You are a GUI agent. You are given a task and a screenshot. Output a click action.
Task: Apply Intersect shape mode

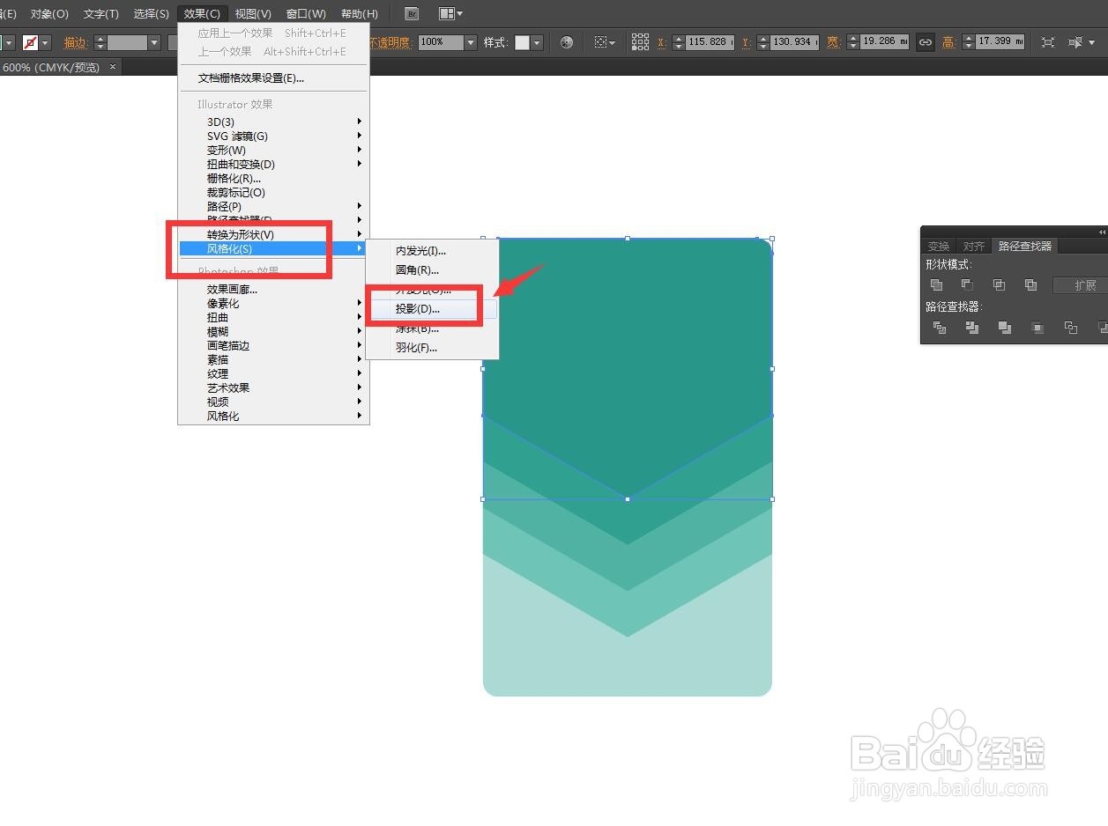[x=999, y=285]
